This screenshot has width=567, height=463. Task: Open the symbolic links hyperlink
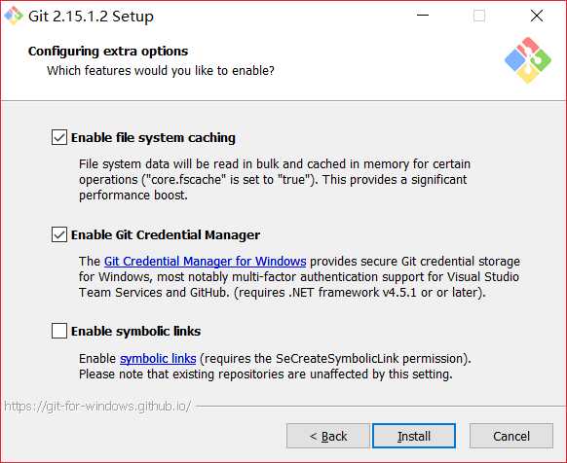click(158, 359)
